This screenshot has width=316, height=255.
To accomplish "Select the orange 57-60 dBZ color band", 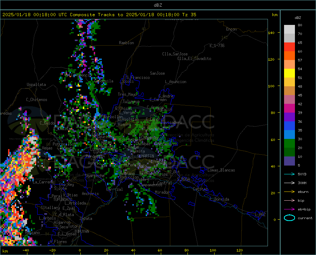I will 289,56.
